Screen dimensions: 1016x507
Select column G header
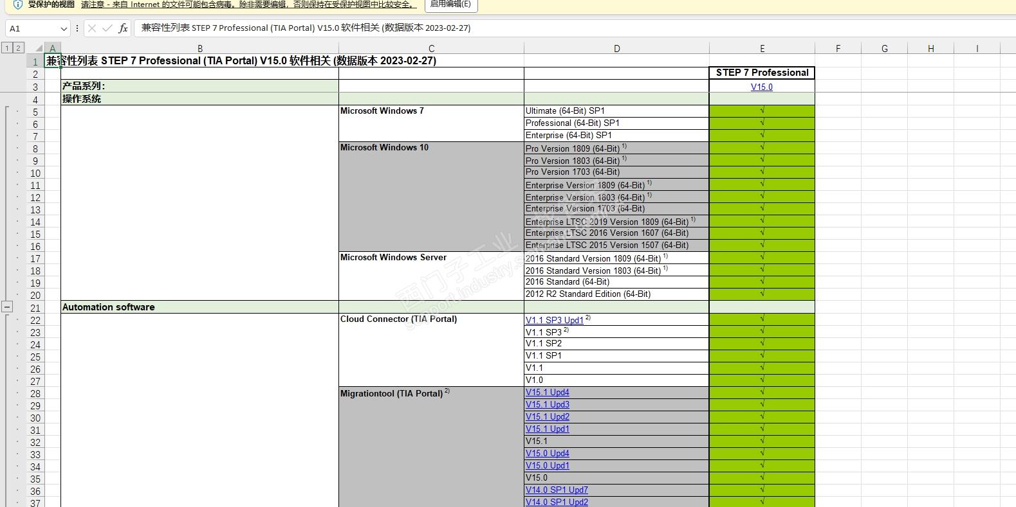884,48
